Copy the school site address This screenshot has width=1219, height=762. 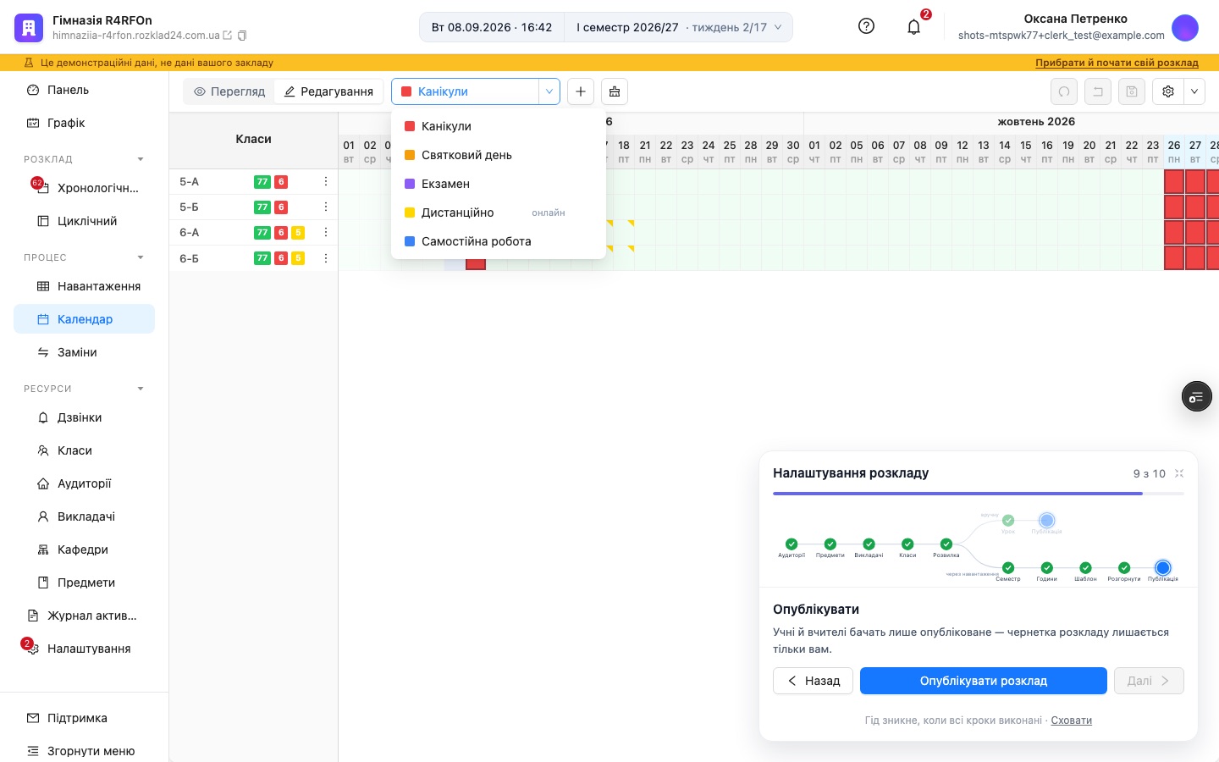(242, 36)
